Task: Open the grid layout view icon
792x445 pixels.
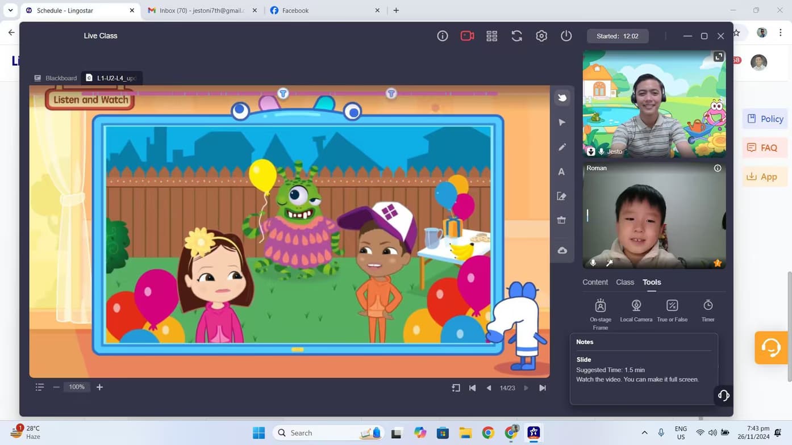Action: pyautogui.click(x=492, y=36)
